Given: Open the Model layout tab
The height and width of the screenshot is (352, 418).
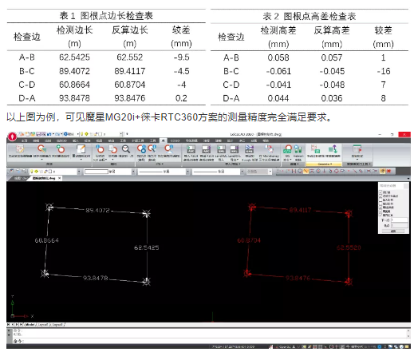Looking at the screenshot, I should (x=30, y=325).
